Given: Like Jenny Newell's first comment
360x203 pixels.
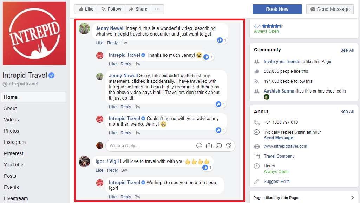Looking at the screenshot, I should coord(99,43).
